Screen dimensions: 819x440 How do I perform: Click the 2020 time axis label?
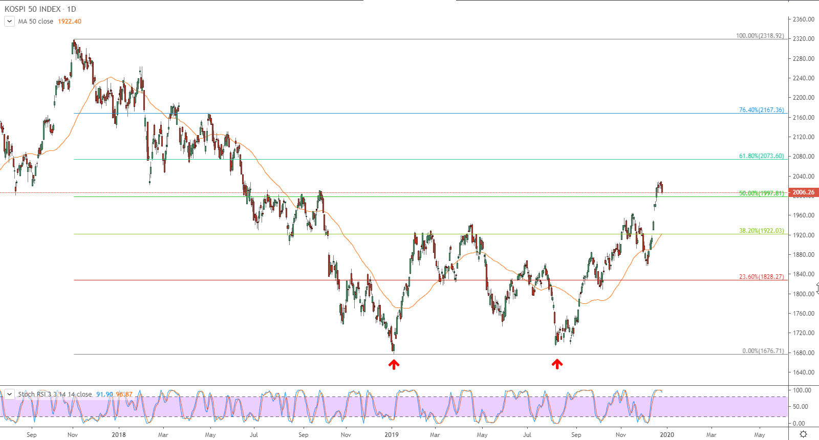(x=667, y=435)
